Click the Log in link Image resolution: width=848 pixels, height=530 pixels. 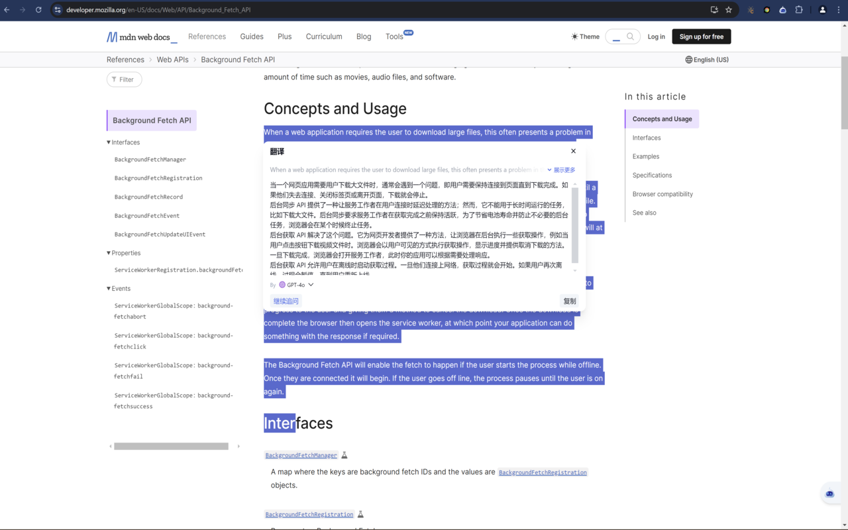click(657, 36)
